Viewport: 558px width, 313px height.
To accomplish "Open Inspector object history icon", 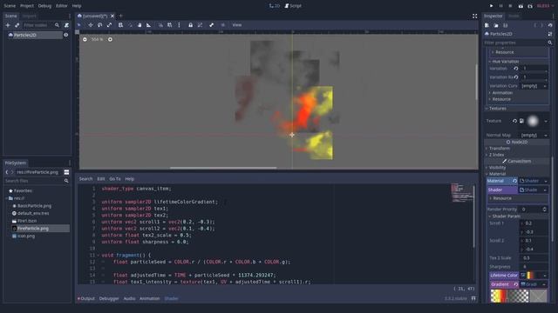I will pyautogui.click(x=550, y=25).
